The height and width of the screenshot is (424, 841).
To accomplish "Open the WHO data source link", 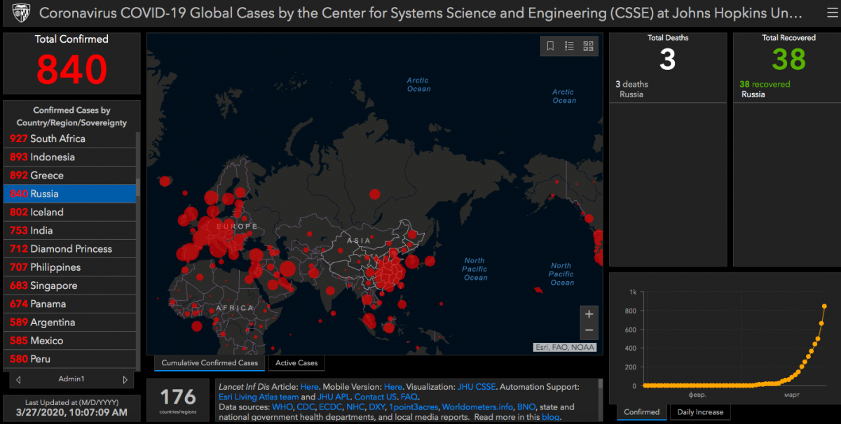I will coord(282,407).
